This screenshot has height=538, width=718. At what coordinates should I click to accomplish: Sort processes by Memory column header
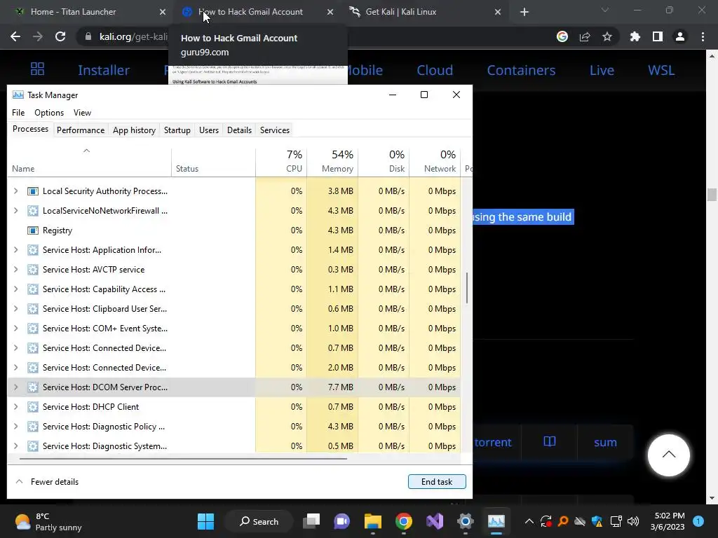click(333, 162)
